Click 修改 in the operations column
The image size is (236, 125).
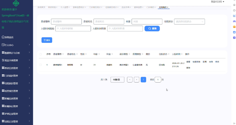[x=217, y=62]
